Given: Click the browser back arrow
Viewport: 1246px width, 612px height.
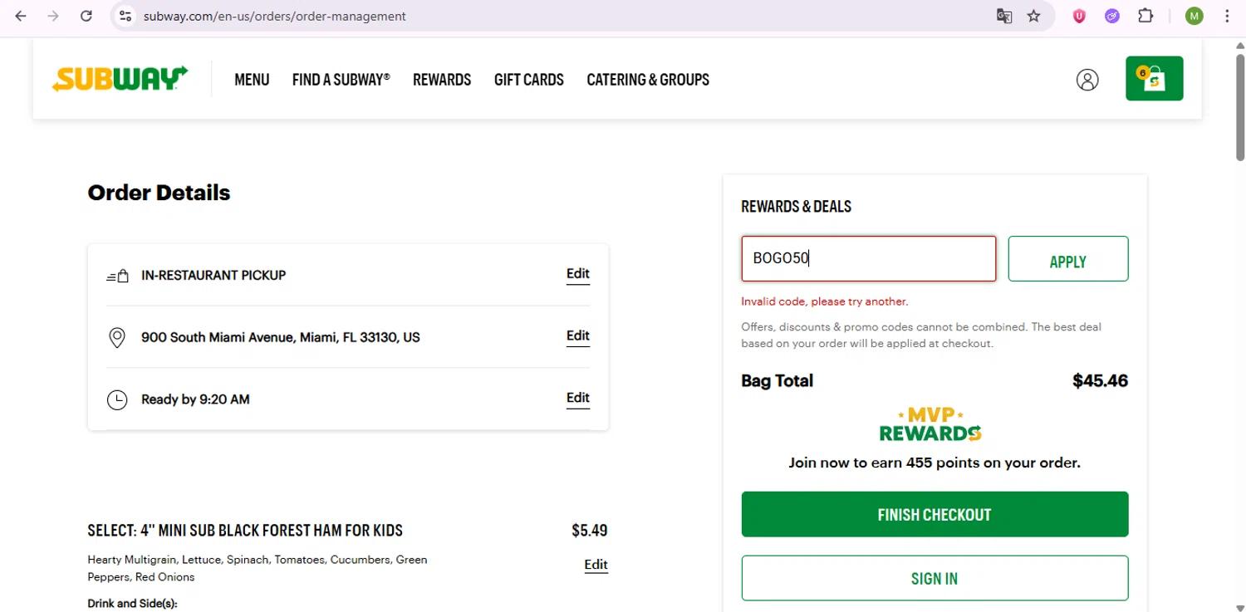Looking at the screenshot, I should click(21, 16).
